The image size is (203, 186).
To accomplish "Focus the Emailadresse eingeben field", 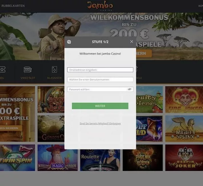I will [x=100, y=70].
